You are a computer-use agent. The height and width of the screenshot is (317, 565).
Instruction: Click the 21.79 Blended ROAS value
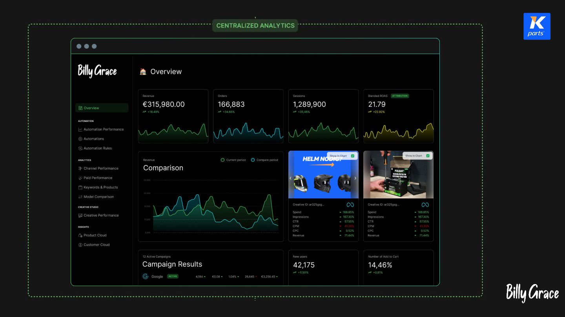[377, 104]
